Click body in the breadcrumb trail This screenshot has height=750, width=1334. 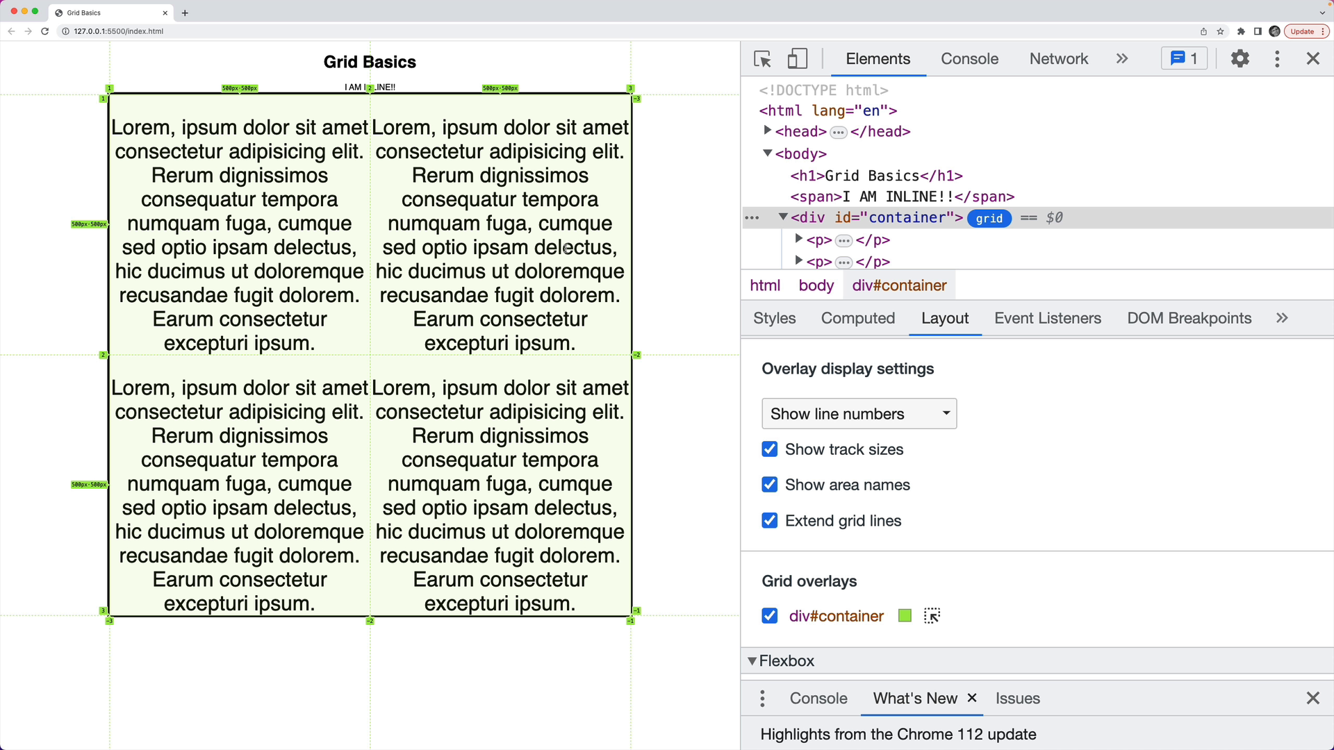coord(816,285)
